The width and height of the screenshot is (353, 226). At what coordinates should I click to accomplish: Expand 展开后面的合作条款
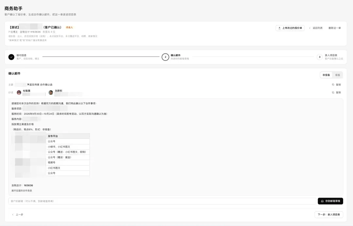(x=22, y=191)
